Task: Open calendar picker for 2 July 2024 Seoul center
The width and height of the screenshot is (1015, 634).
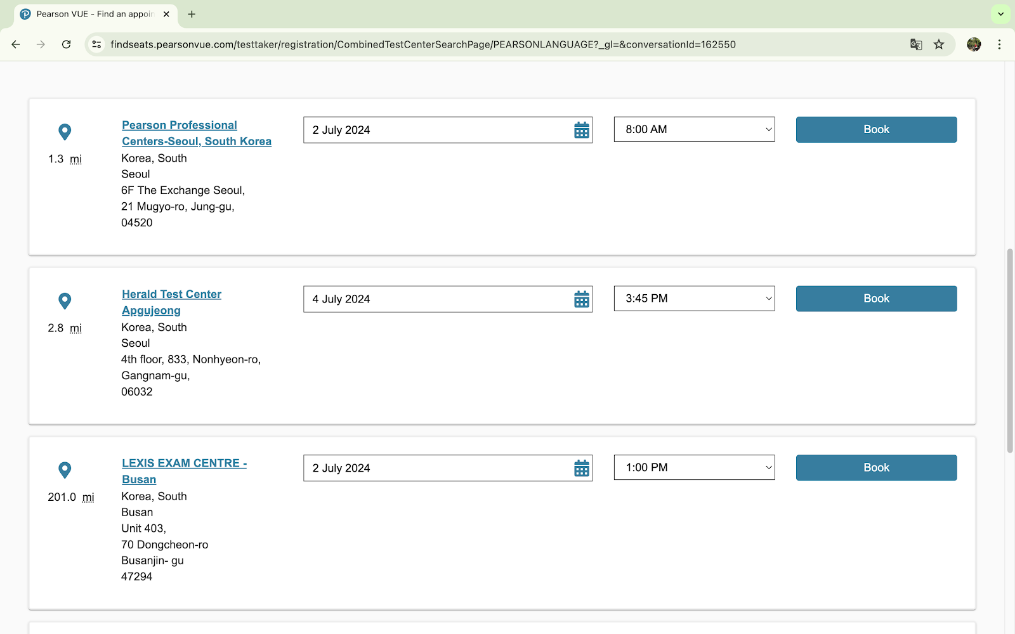Action: coord(582,130)
